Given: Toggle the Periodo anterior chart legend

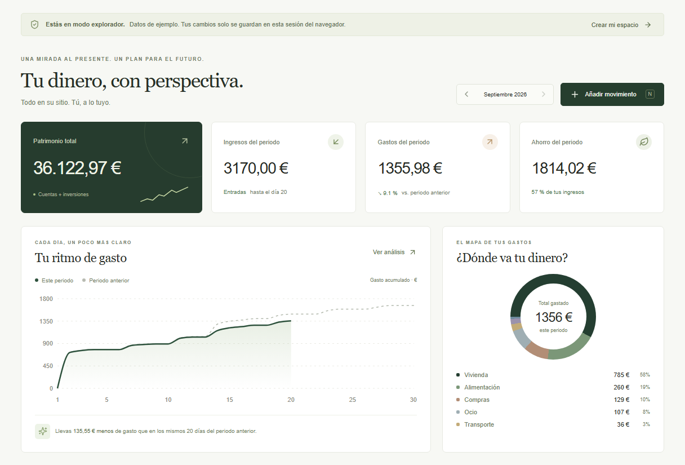Looking at the screenshot, I should click(x=106, y=280).
